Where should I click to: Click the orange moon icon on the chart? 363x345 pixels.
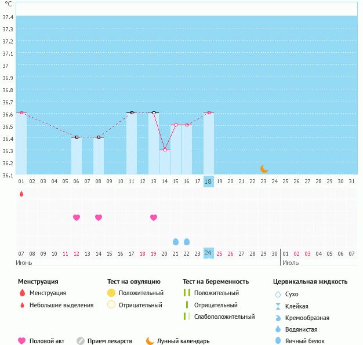[264, 169]
